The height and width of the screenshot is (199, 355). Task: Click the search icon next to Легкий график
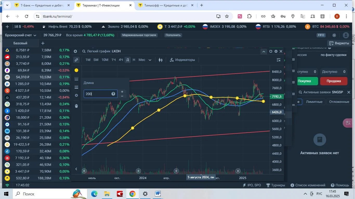(x=84, y=51)
